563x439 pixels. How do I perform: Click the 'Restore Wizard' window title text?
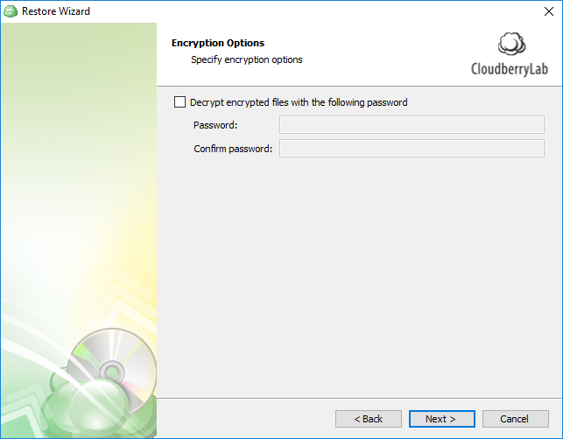[x=56, y=11]
